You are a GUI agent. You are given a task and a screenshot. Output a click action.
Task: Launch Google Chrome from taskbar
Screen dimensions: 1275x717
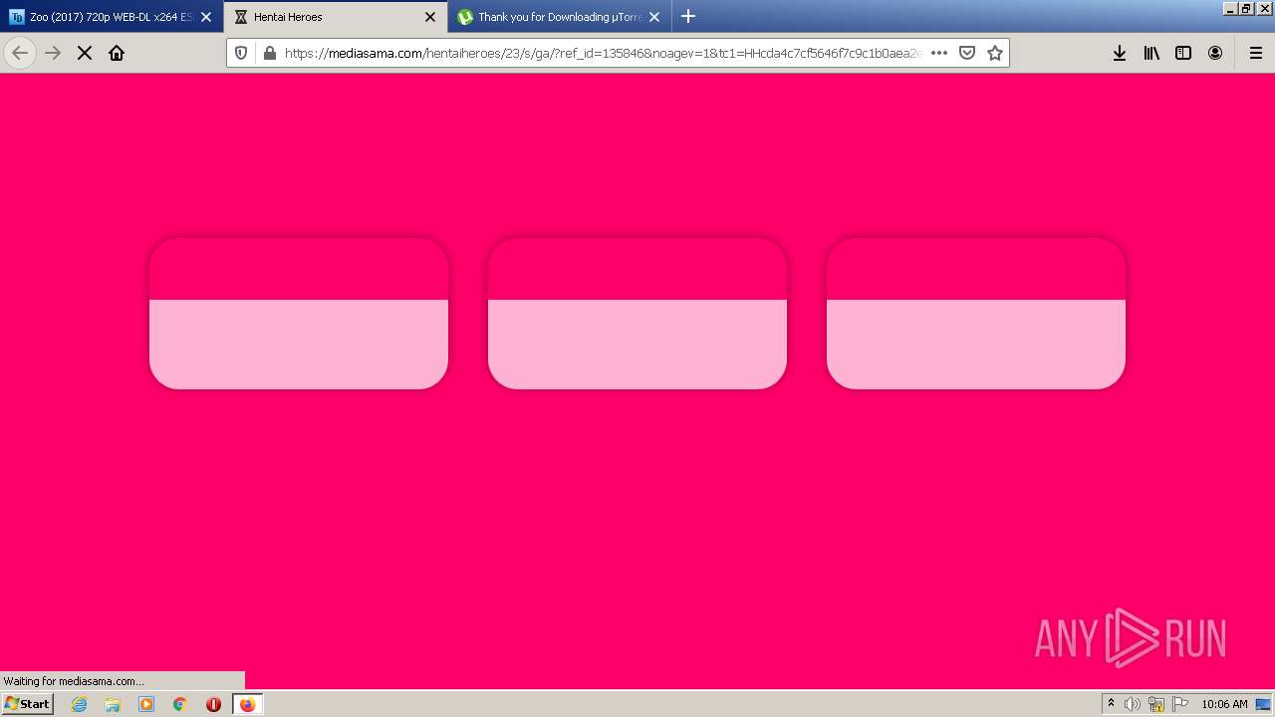click(180, 704)
